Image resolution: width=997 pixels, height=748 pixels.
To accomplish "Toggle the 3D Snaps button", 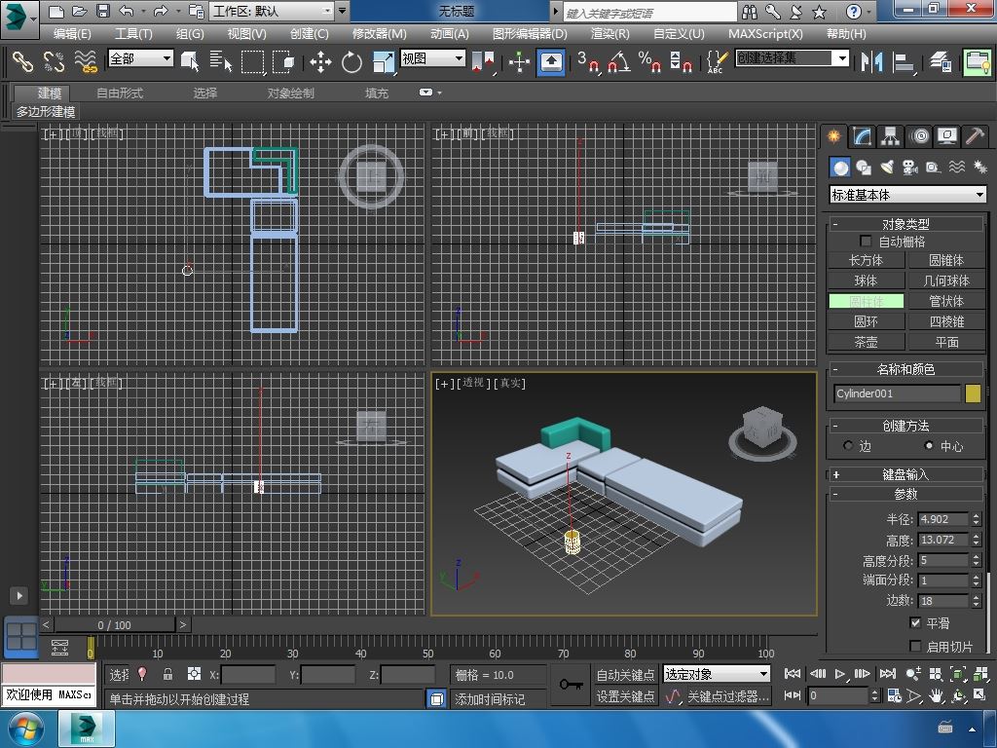I will click(x=588, y=61).
